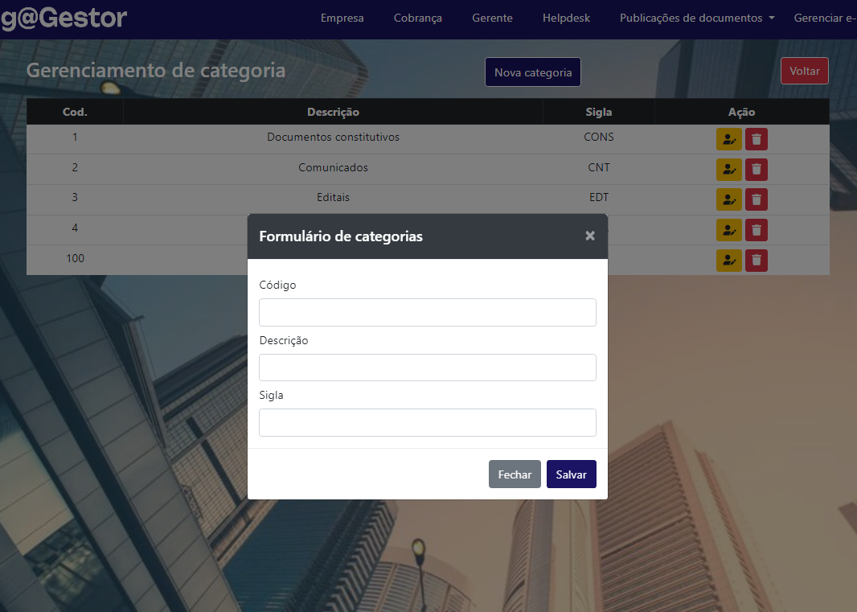Click the delete icon on row 4
This screenshot has width=857, height=612.
(756, 229)
